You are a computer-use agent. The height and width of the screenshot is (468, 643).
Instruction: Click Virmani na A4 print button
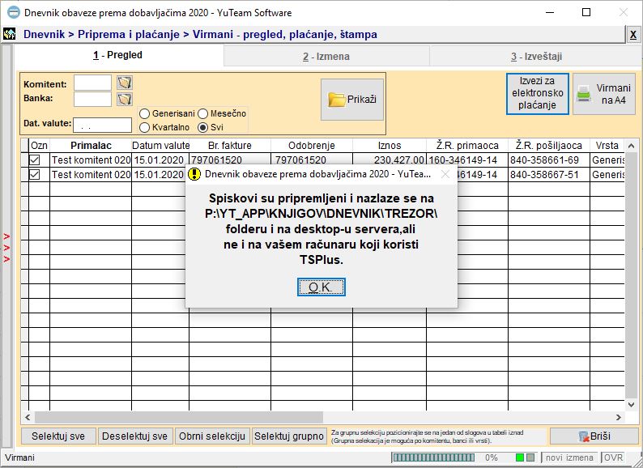pyautogui.click(x=603, y=93)
